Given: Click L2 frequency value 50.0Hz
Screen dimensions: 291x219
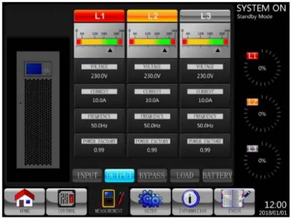Looking at the screenshot, I should (152, 126).
